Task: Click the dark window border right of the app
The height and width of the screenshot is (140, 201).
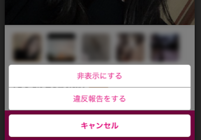Action: [198, 70]
